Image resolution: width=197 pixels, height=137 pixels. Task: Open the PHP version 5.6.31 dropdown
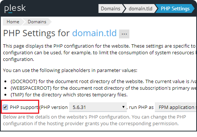point(98,107)
